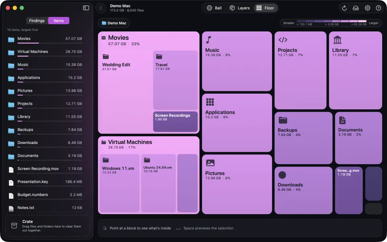The width and height of the screenshot is (387, 242).
Task: Open the Pictures treemap block
Action: (x=237, y=184)
